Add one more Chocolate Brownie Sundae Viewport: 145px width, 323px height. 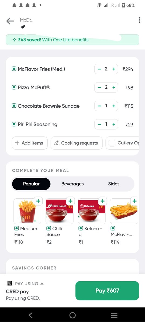114,106
